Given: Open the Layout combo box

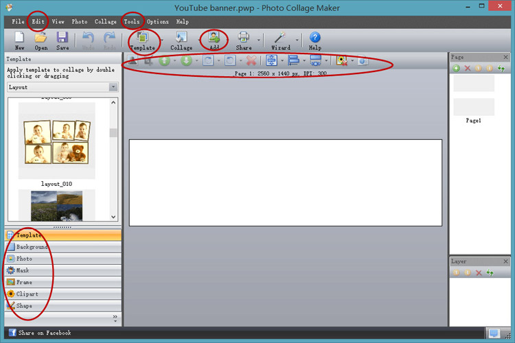Looking at the screenshot, I should pyautogui.click(x=62, y=87).
